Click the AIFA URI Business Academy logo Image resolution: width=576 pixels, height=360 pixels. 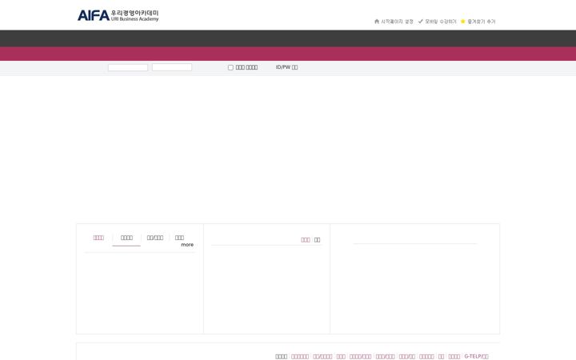(x=118, y=15)
